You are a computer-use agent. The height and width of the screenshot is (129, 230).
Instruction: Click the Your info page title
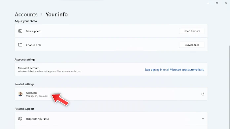click(x=57, y=14)
